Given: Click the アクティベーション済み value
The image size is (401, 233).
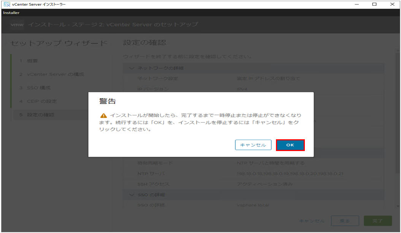Looking at the screenshot, I should click(x=265, y=184).
